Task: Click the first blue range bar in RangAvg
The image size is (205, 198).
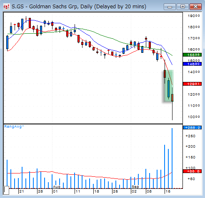Action: click(x=7, y=174)
